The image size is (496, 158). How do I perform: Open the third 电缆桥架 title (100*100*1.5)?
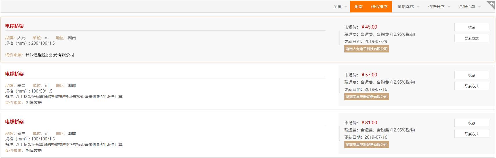14,122
